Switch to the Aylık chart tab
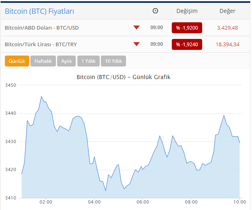 tap(66, 61)
